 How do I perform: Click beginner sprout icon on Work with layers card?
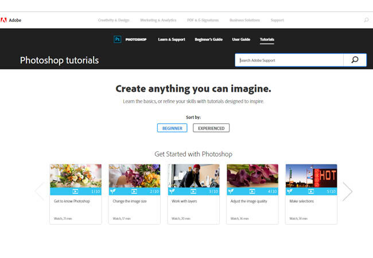172,191
